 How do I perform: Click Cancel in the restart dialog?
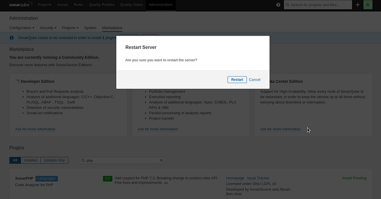coord(254,79)
